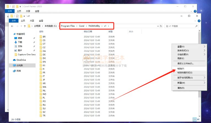
Task: Open the recent locations dropdown arrow
Action: (21, 26)
